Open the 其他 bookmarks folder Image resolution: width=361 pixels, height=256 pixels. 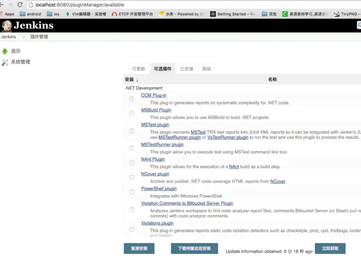269,14
